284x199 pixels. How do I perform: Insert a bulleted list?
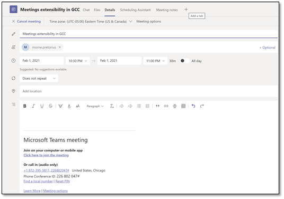tap(139, 106)
